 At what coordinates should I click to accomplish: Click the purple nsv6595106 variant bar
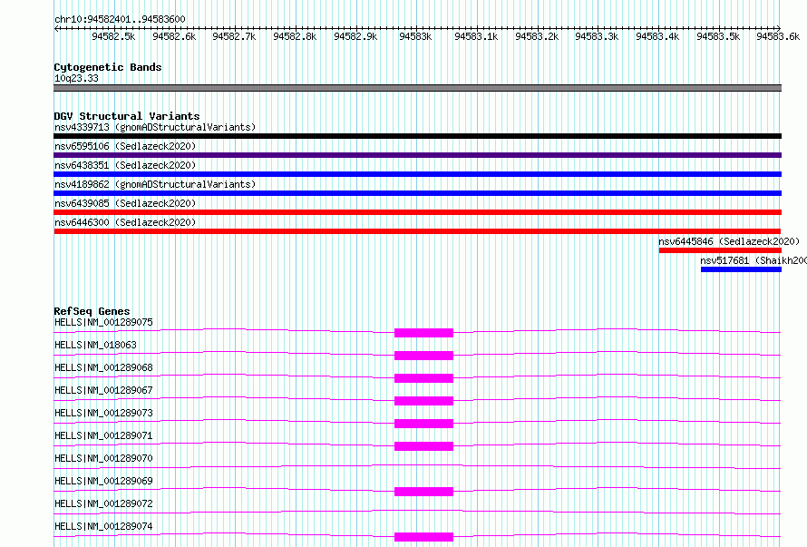tap(417, 155)
